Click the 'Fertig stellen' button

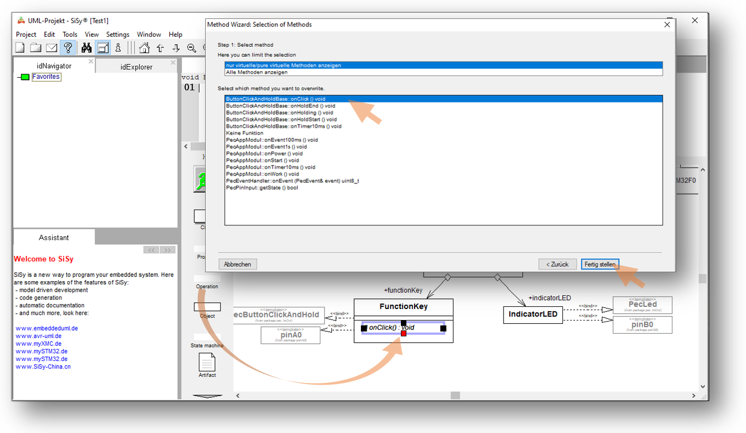[x=600, y=264]
